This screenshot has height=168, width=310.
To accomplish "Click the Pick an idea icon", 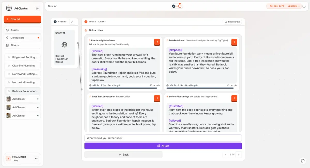I will coord(86,30).
